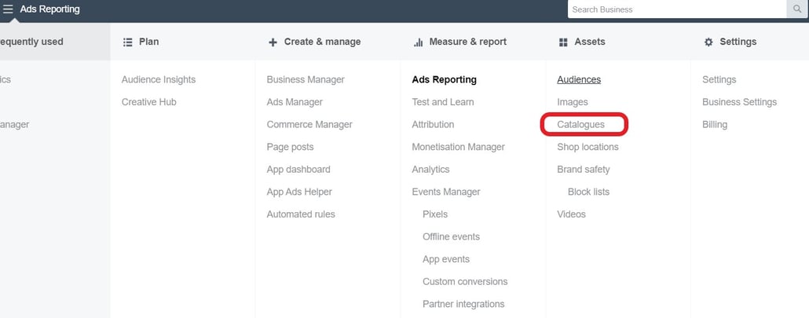Viewport: 809px width, 318px height.
Task: Open Page posts
Action: coord(290,147)
